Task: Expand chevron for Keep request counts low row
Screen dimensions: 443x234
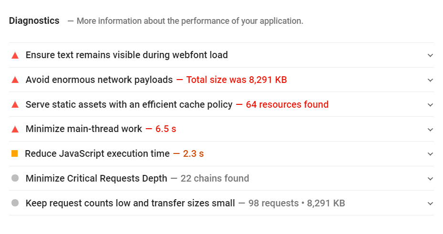Action: (x=430, y=203)
